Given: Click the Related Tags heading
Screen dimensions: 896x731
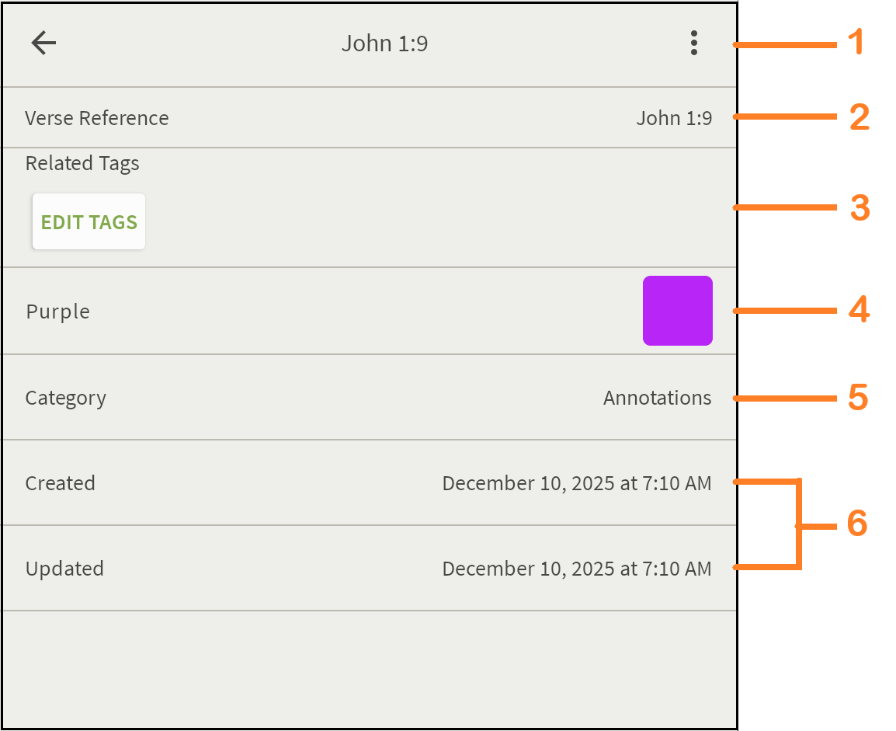Looking at the screenshot, I should click(x=82, y=164).
